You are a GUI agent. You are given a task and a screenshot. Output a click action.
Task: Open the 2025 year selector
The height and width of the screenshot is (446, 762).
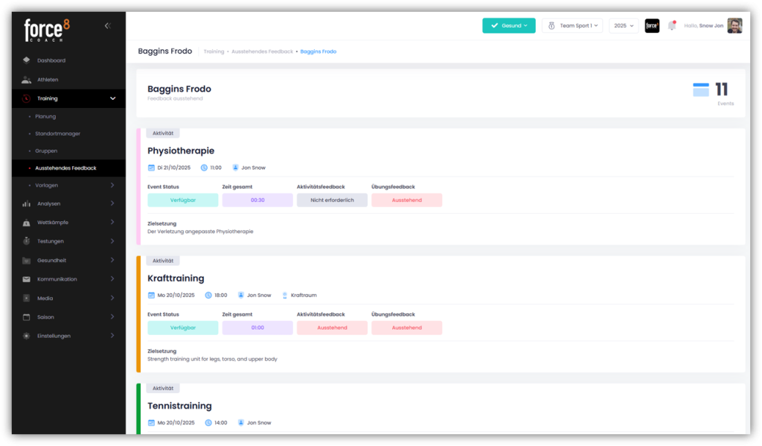click(624, 26)
